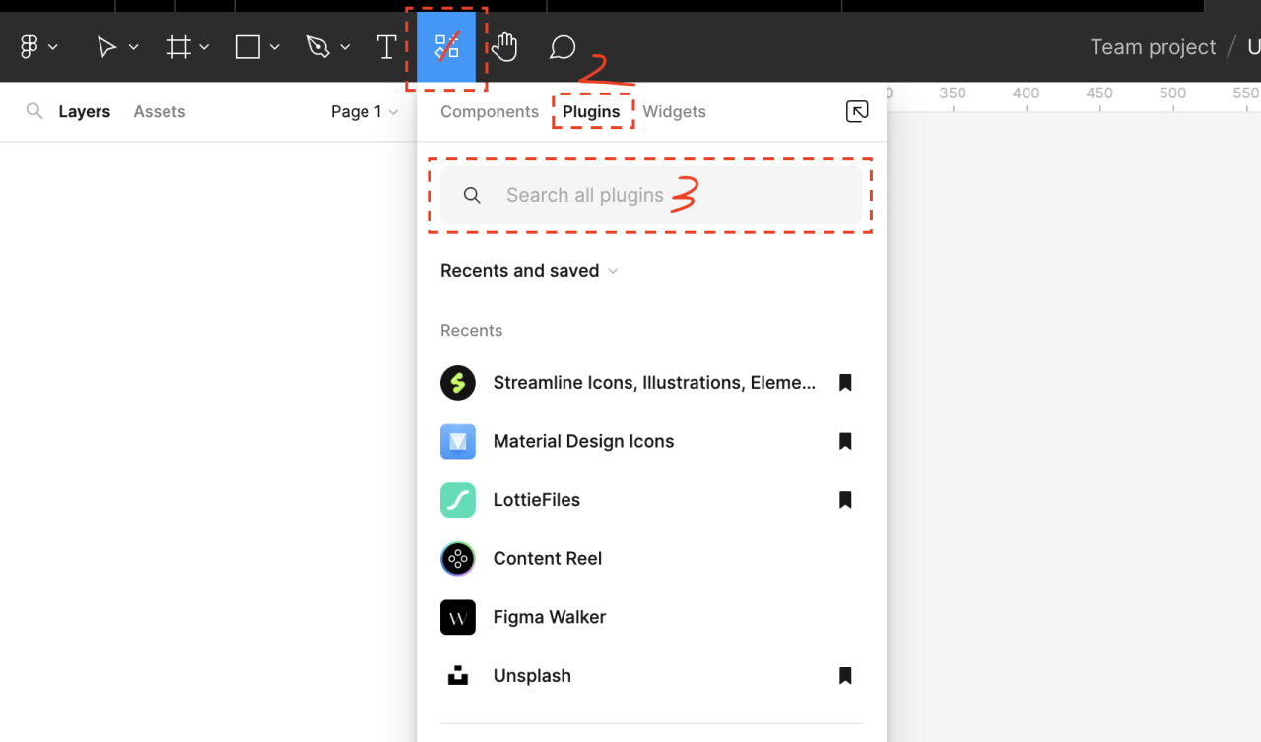Run the Unsplash plugin
This screenshot has height=742, width=1261.
pyautogui.click(x=532, y=676)
